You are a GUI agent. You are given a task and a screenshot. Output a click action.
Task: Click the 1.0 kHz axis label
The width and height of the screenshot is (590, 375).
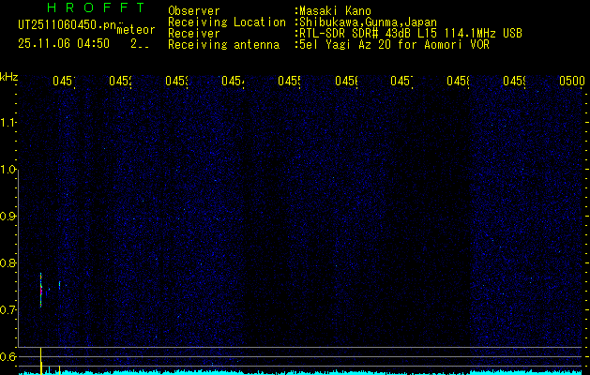tap(8, 170)
